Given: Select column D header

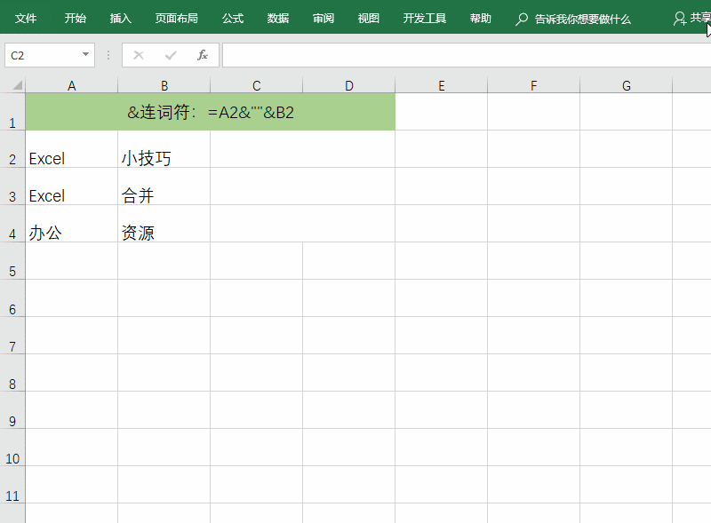Looking at the screenshot, I should coord(349,85).
